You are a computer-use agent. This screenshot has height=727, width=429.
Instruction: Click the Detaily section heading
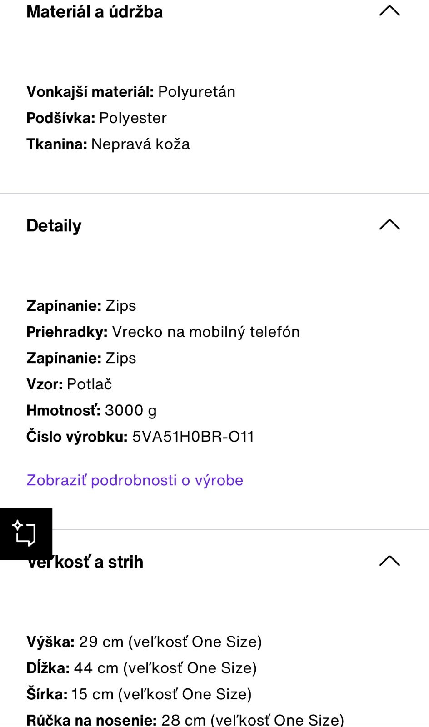click(54, 226)
